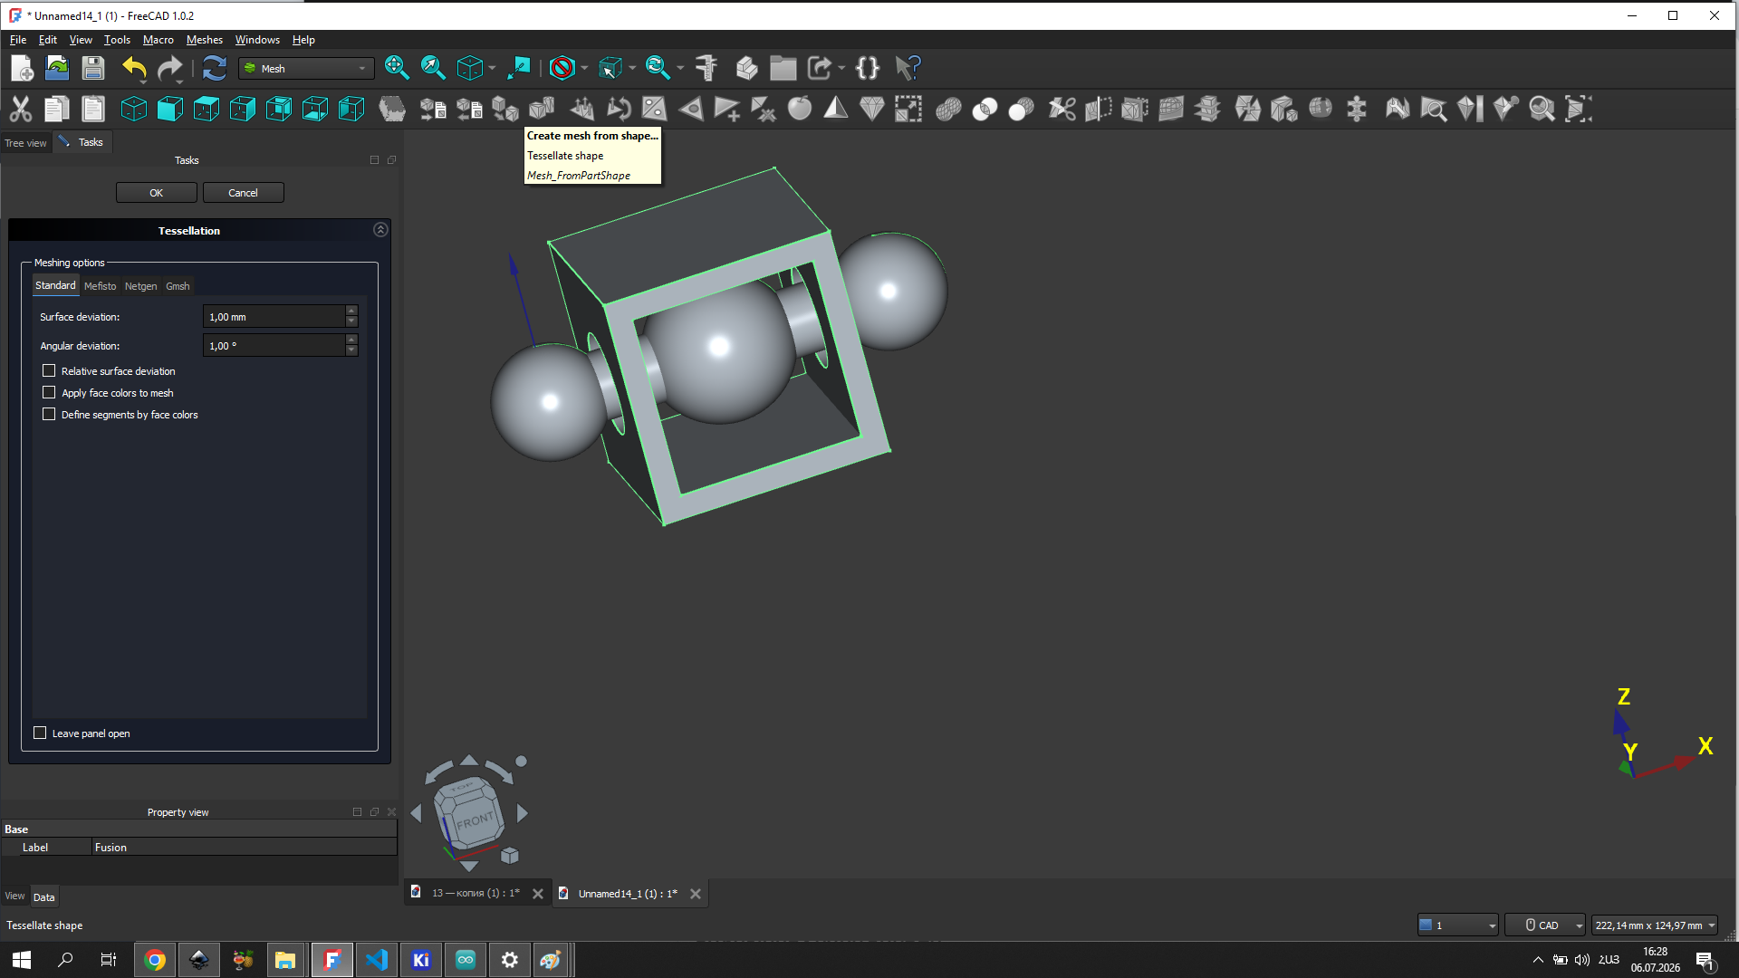Click Fit selection zoom icon
This screenshot has height=978, width=1739.
pos(432,68)
